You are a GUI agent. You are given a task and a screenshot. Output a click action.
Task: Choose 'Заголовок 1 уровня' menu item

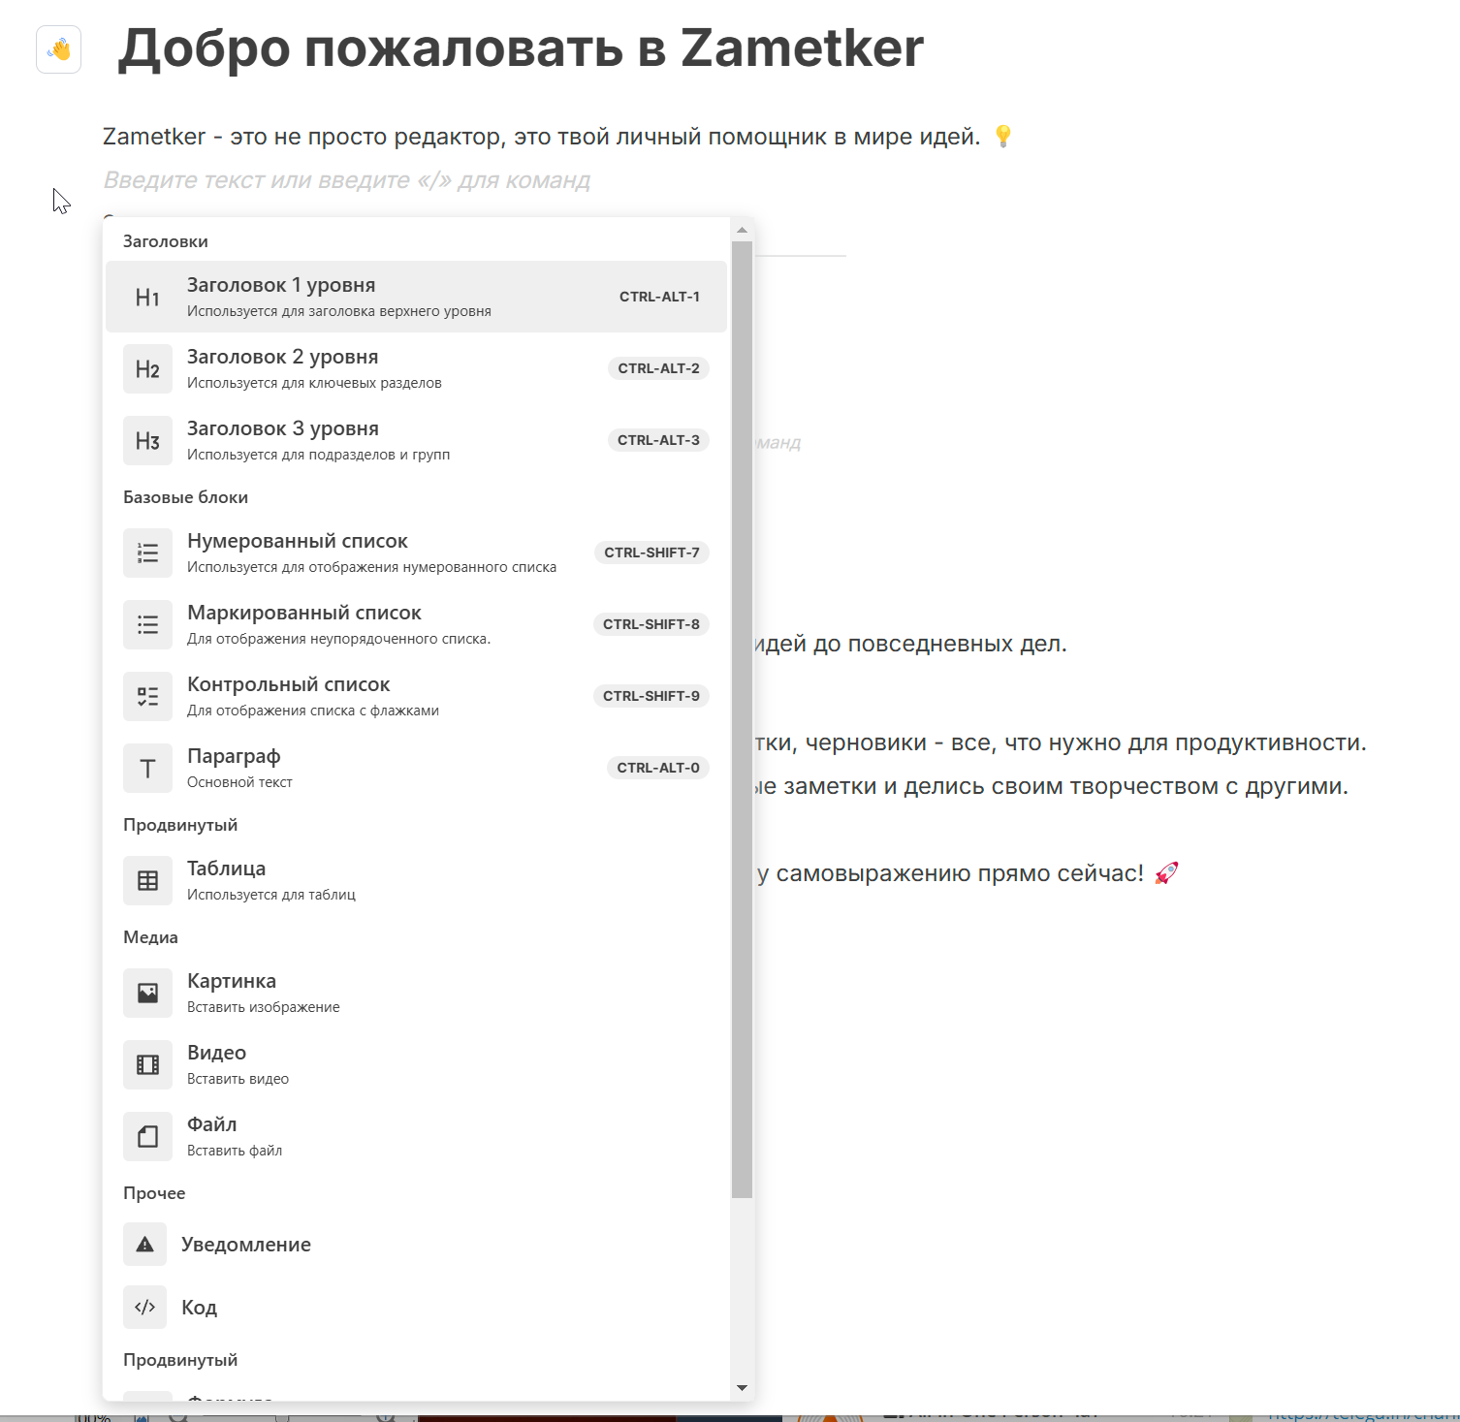pyautogui.click(x=416, y=297)
